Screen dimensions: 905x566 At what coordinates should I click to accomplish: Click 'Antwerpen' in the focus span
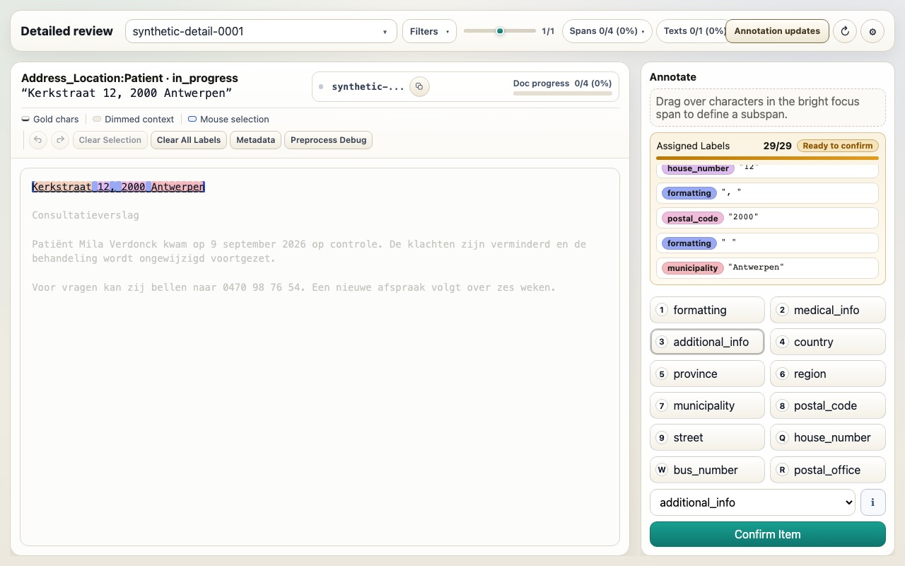178,187
